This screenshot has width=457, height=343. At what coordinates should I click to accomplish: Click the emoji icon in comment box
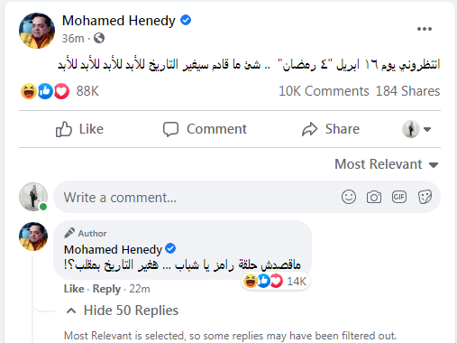349,197
